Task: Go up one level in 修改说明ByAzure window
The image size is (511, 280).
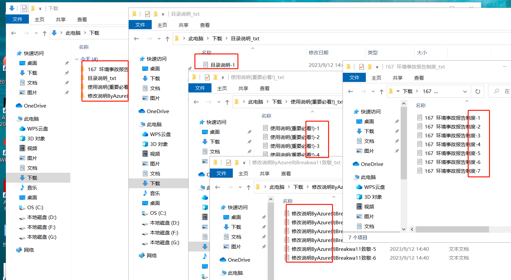Action: click(249, 187)
